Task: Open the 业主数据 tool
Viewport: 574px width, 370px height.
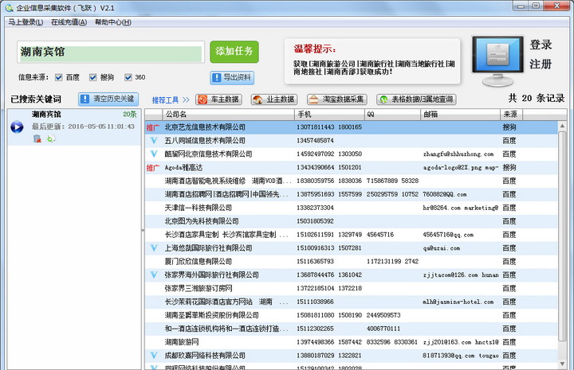Action: point(273,99)
